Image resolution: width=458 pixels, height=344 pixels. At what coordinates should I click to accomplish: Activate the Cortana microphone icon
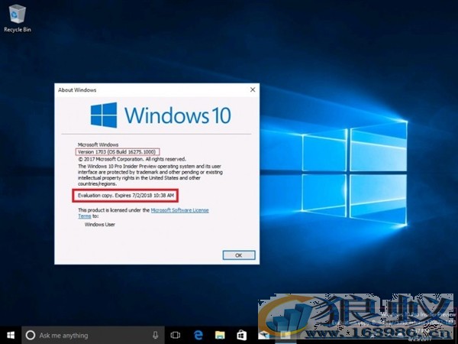coord(156,336)
